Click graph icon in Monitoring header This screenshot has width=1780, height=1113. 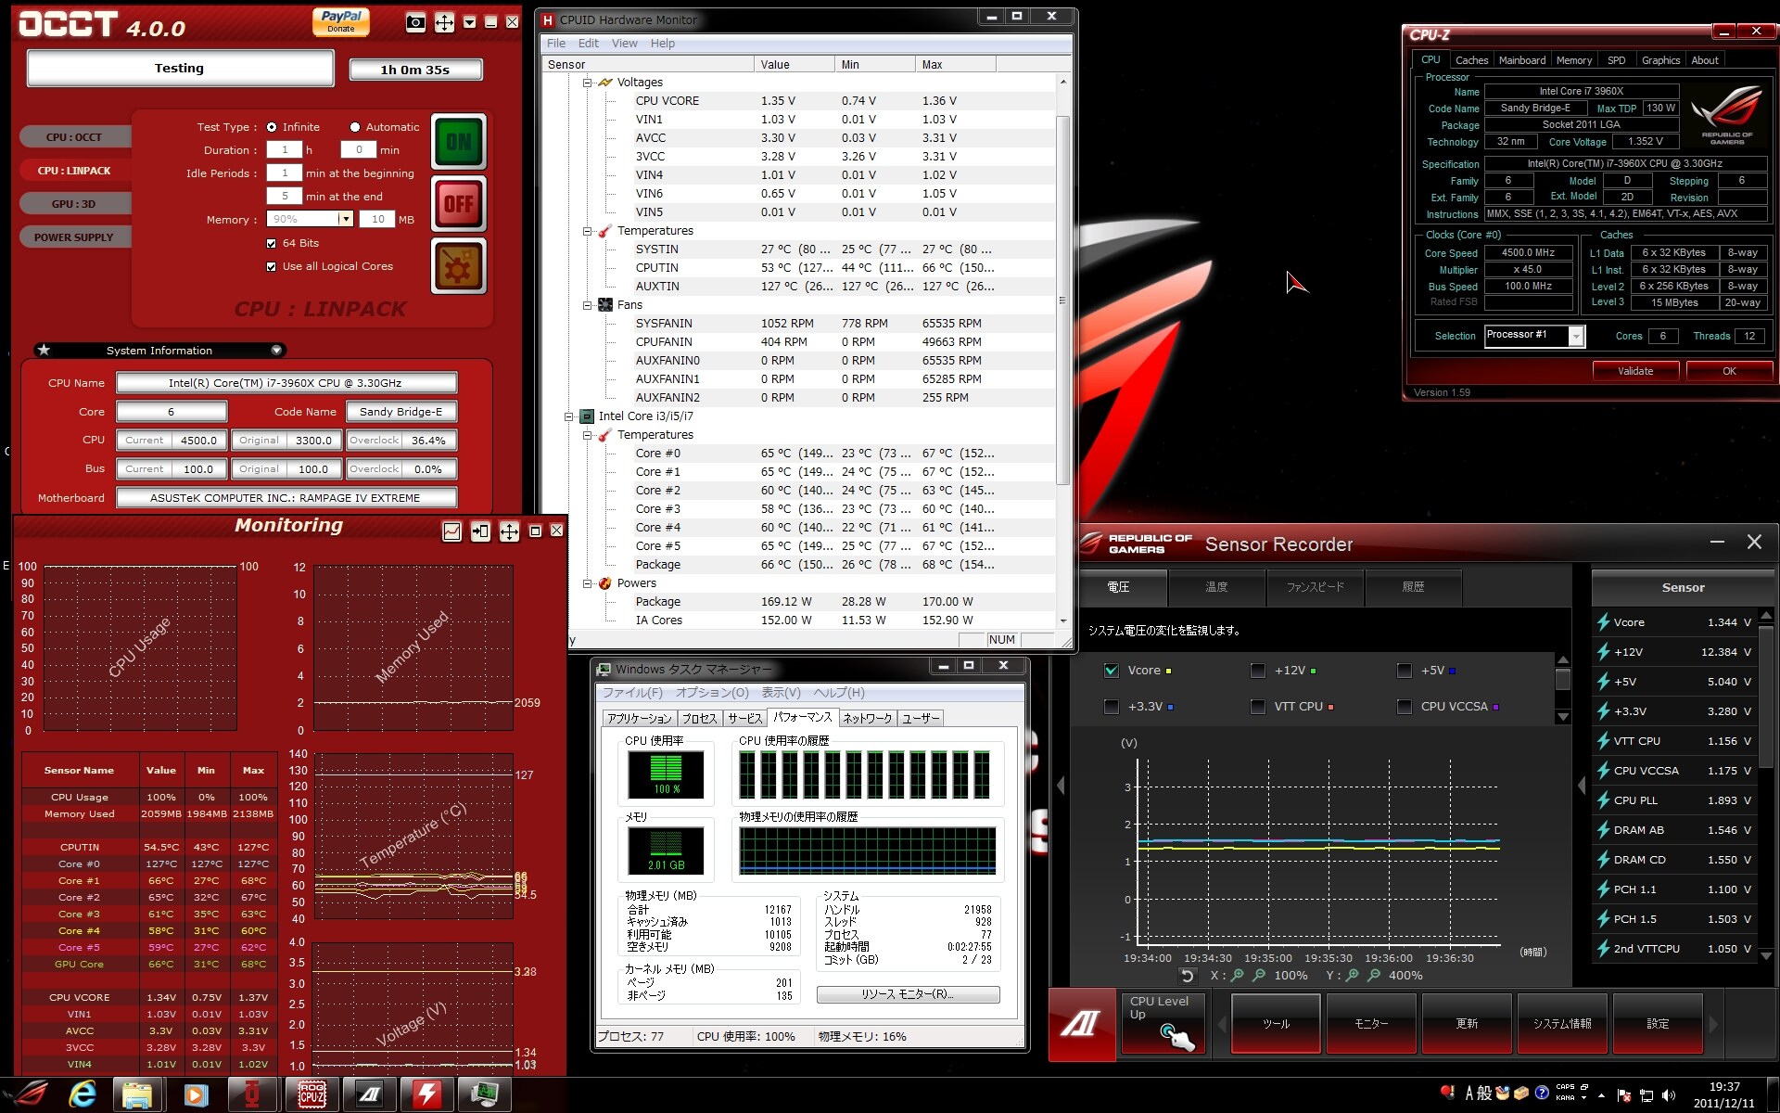coord(451,531)
